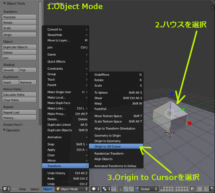Click the 3D cursor crosshair in viewport
The height and width of the screenshot is (193, 215).
pyautogui.click(x=170, y=133)
